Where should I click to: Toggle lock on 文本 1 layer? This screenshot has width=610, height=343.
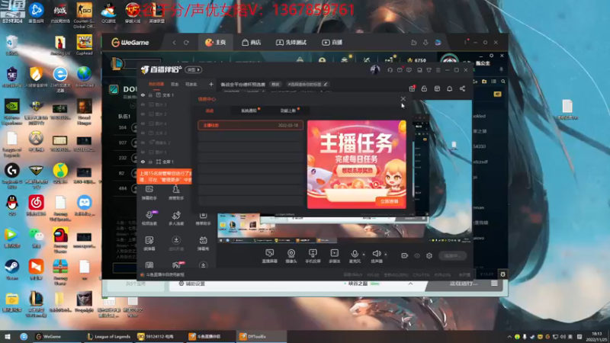pos(150,95)
